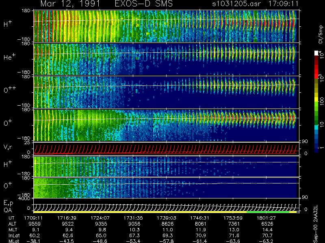This screenshot has width=325, height=243.
Task: Click the MLat value '-53.4'
Action: [x=133, y=241]
